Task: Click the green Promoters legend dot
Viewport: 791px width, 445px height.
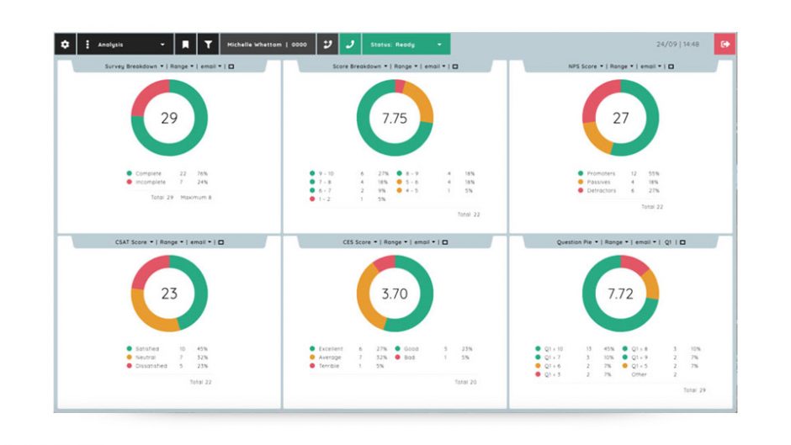Action: click(x=580, y=173)
